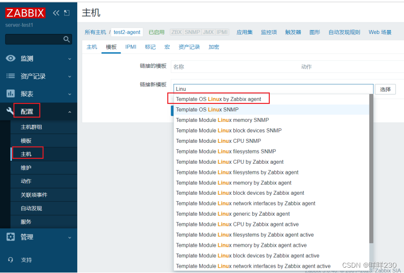Open 主机 in sidebar submenu
Image resolution: width=404 pixels, height=273 pixels.
(x=26, y=154)
